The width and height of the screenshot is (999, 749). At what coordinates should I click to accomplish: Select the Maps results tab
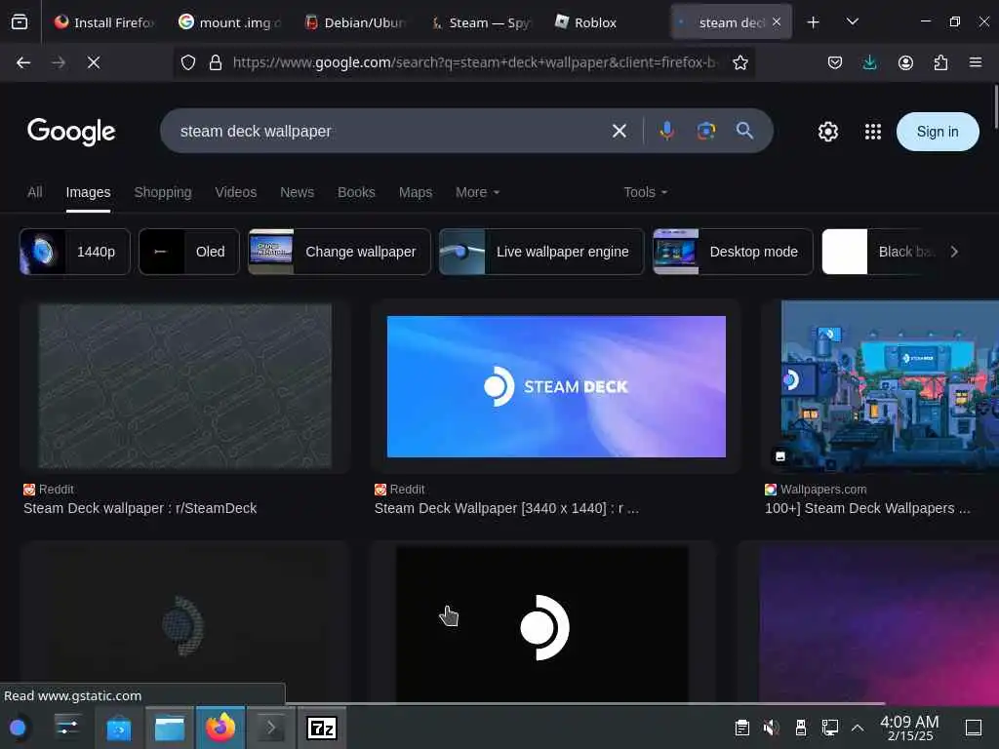click(416, 192)
